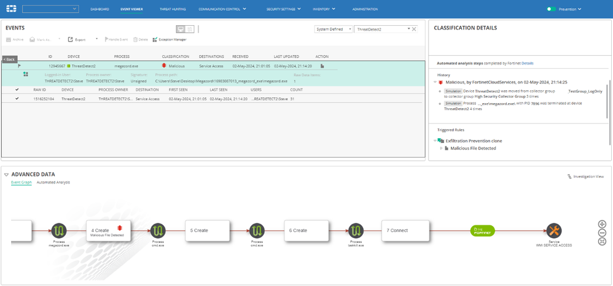Click the megazord.exe process node icon
Screen dimensions: 613x286
(x=59, y=231)
